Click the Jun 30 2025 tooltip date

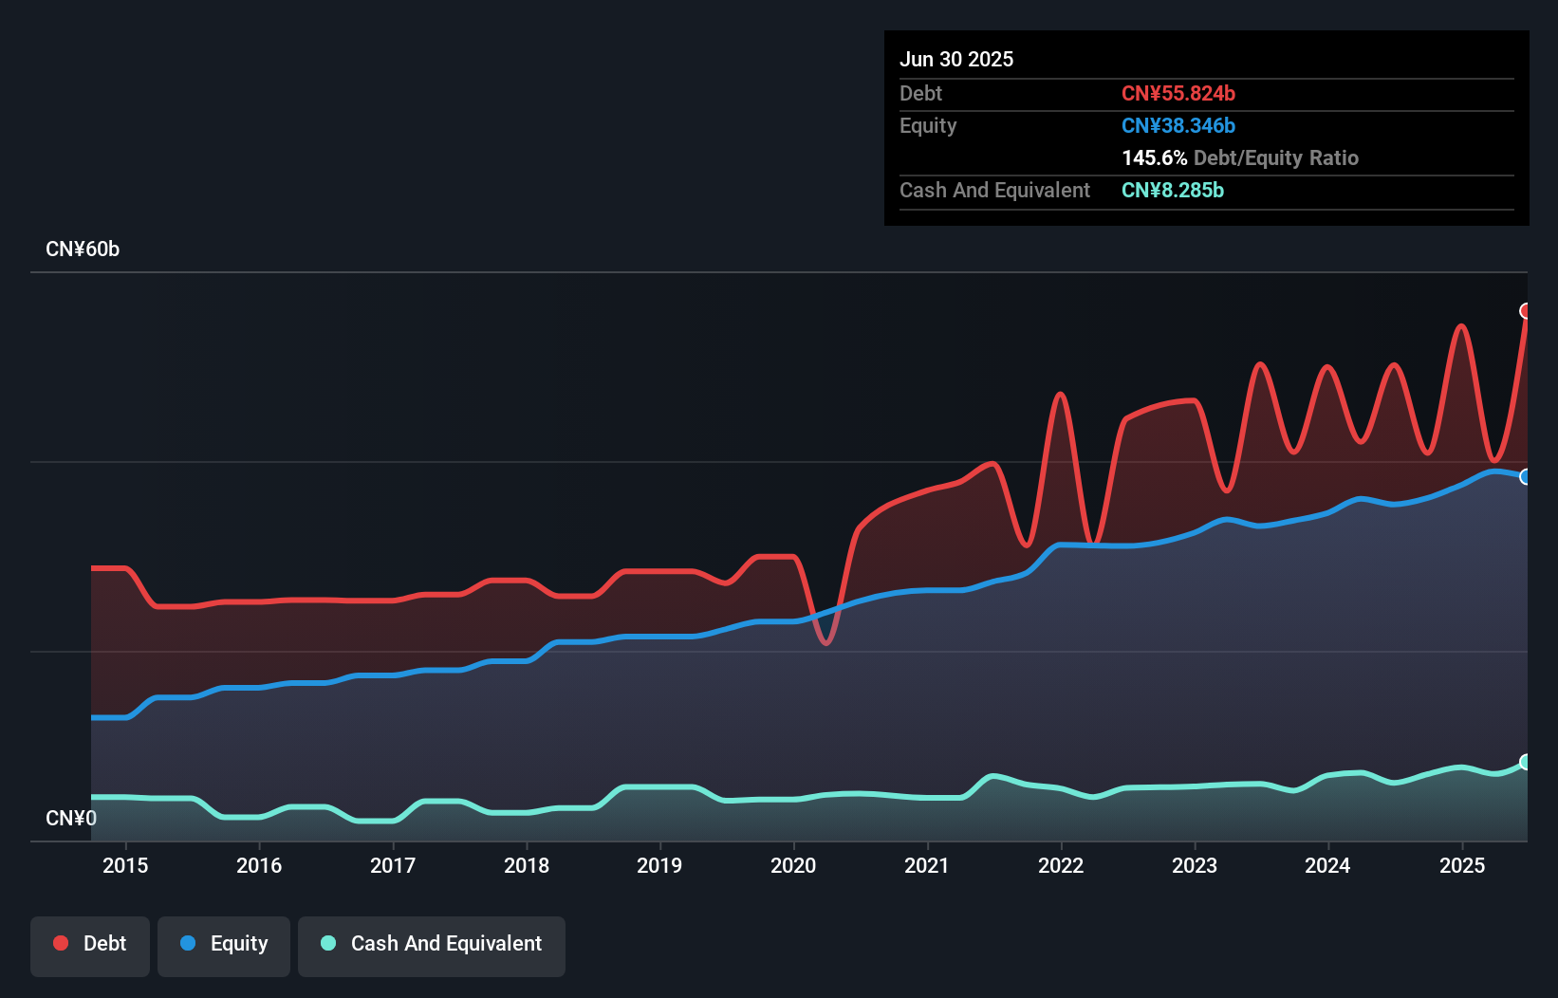(x=956, y=60)
